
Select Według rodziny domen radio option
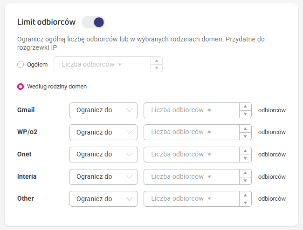(21, 87)
